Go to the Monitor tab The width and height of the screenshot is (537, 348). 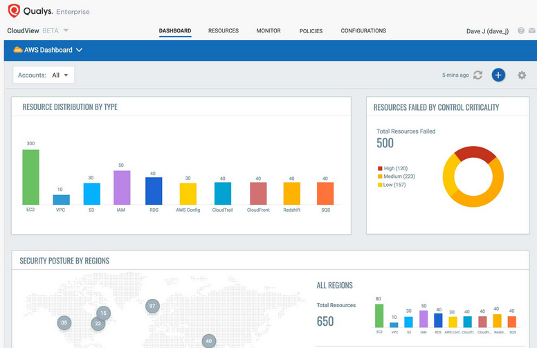(268, 31)
